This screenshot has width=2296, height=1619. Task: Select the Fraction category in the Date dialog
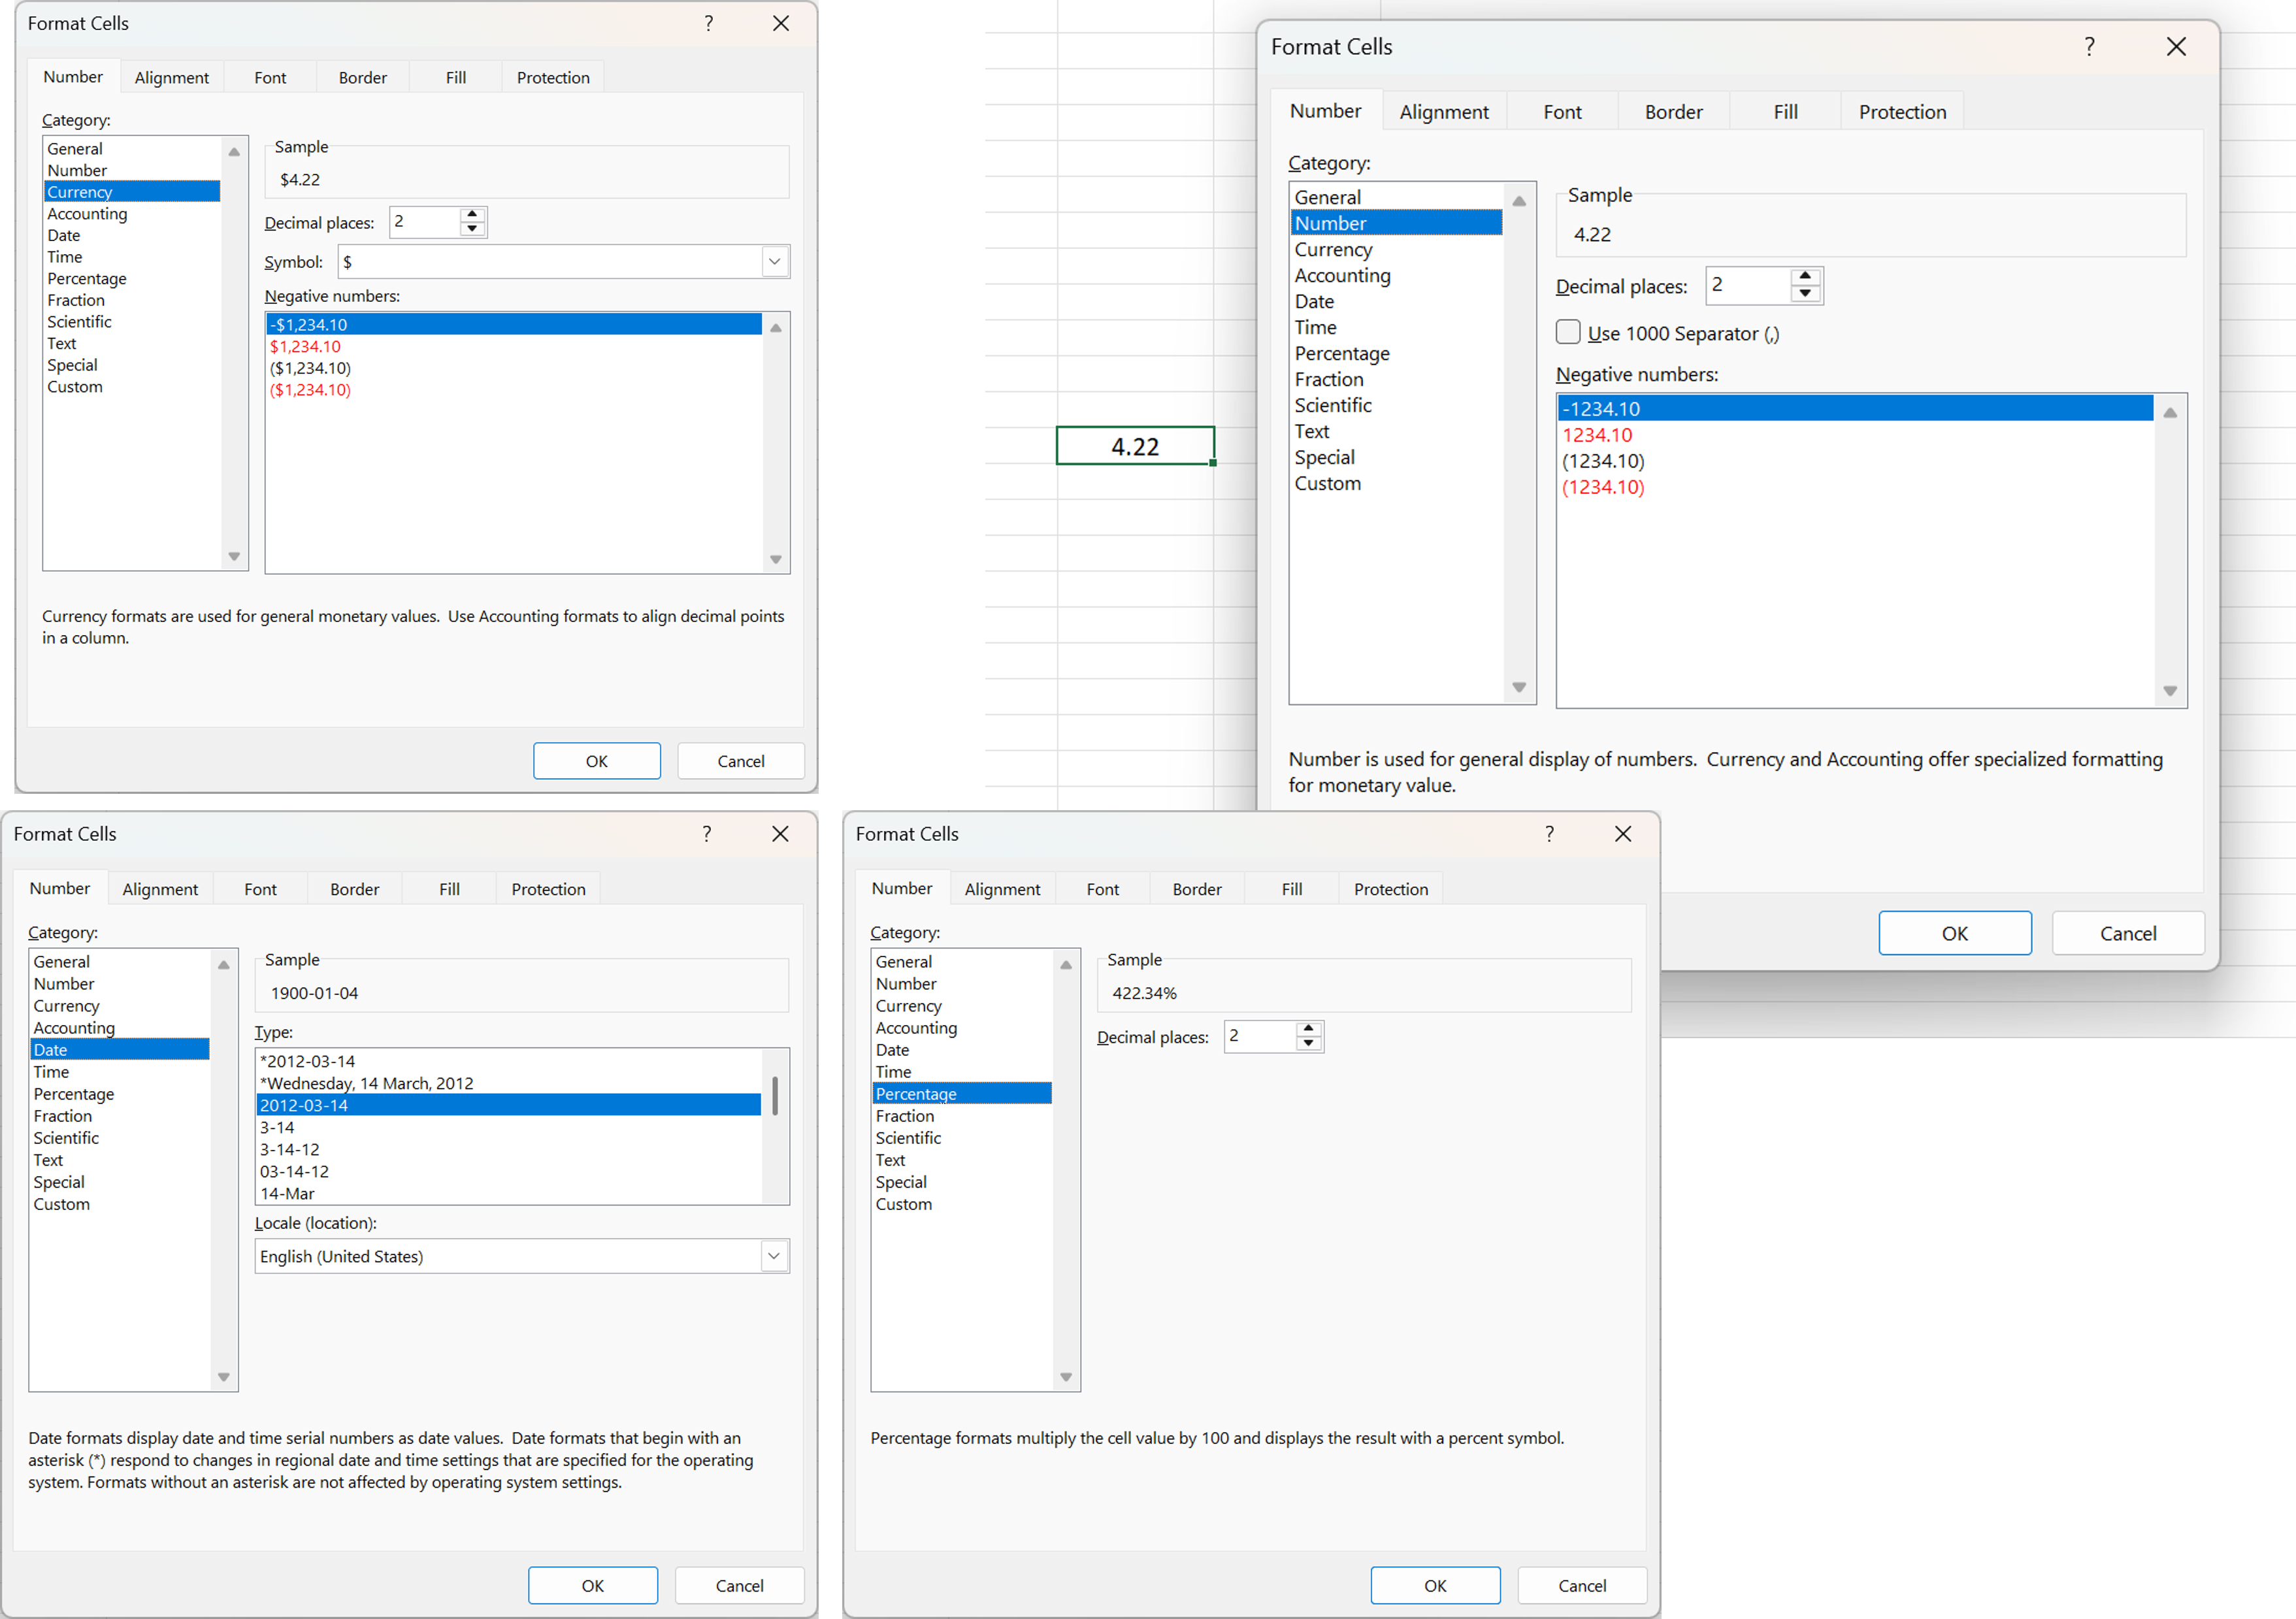click(63, 1115)
